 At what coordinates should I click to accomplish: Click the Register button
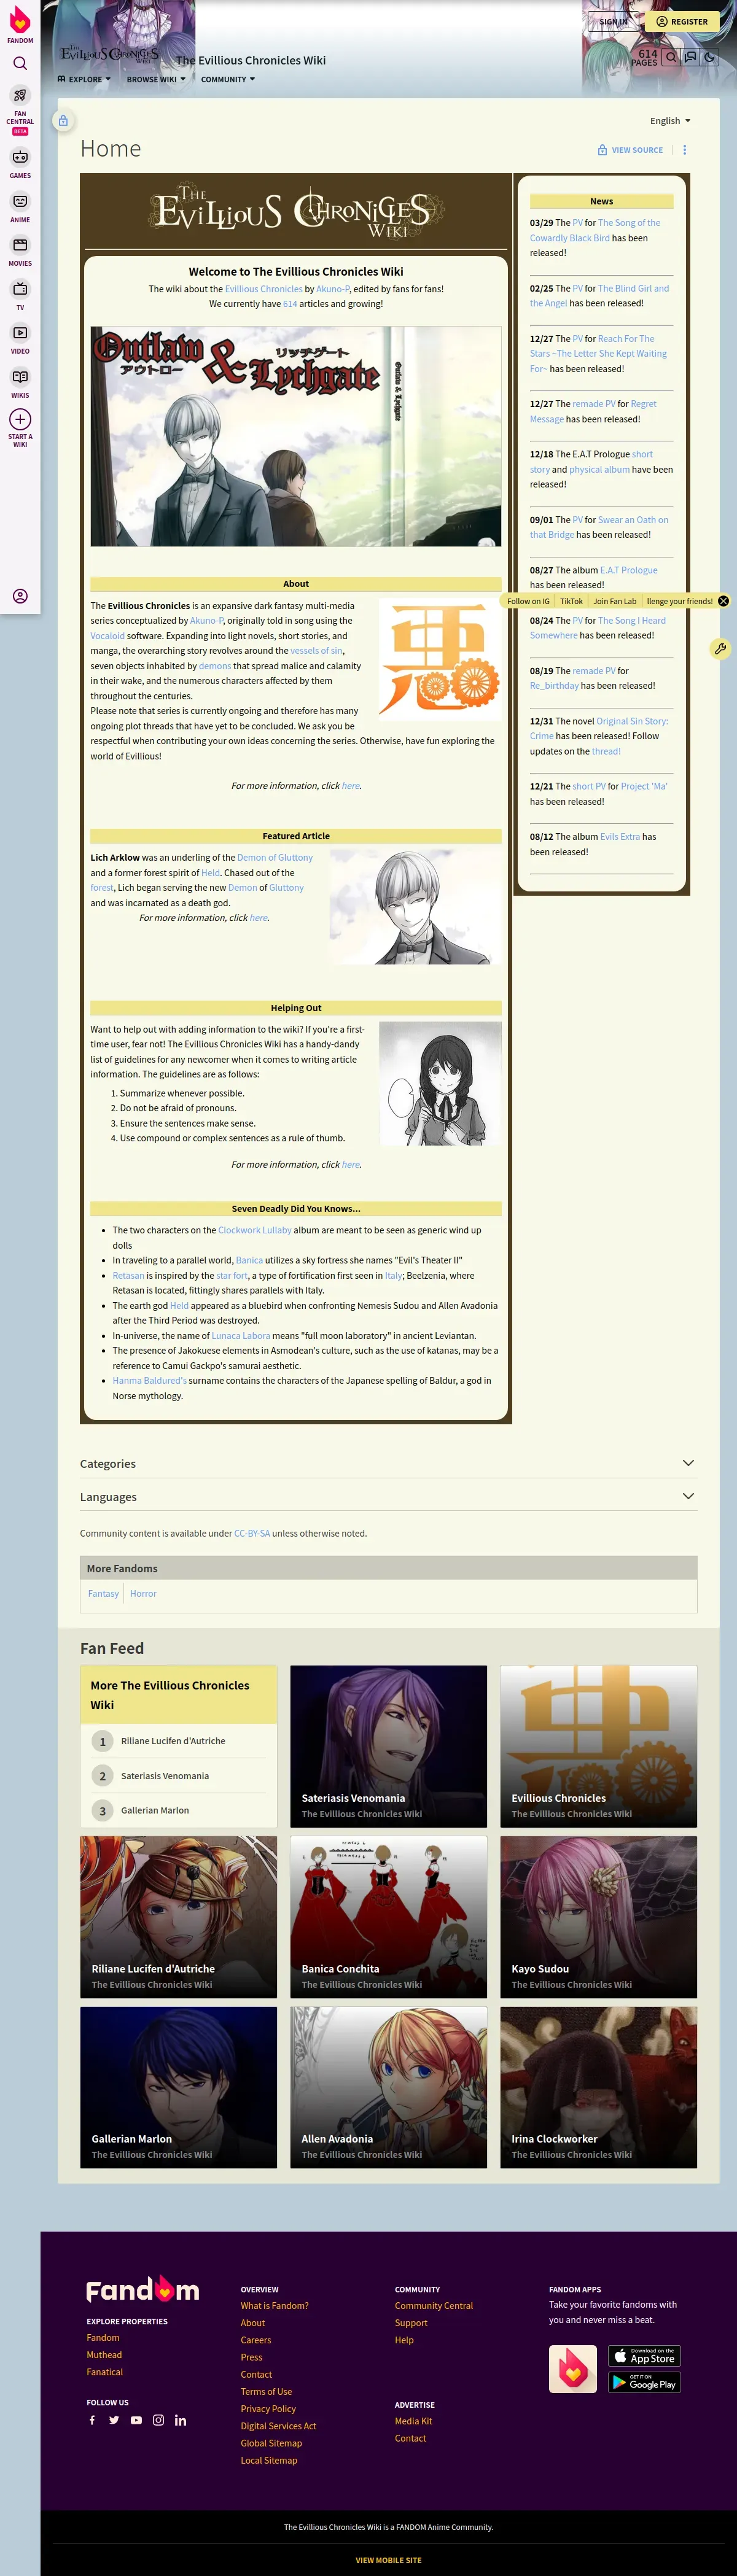pos(682,21)
